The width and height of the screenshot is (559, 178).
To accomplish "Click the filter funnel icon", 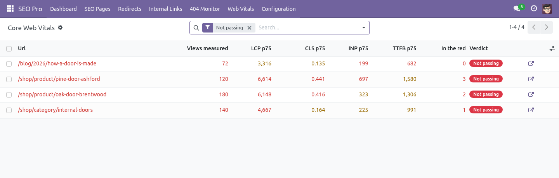I will 208,27.
